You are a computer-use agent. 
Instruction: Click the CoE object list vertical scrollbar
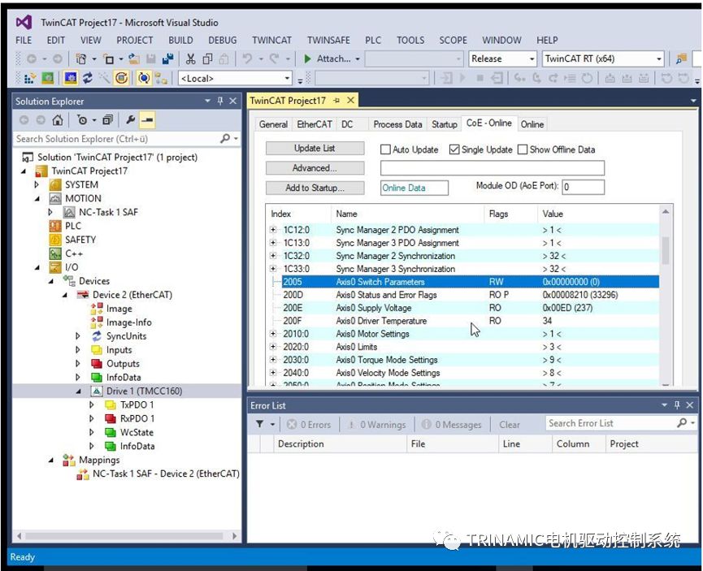(x=666, y=250)
